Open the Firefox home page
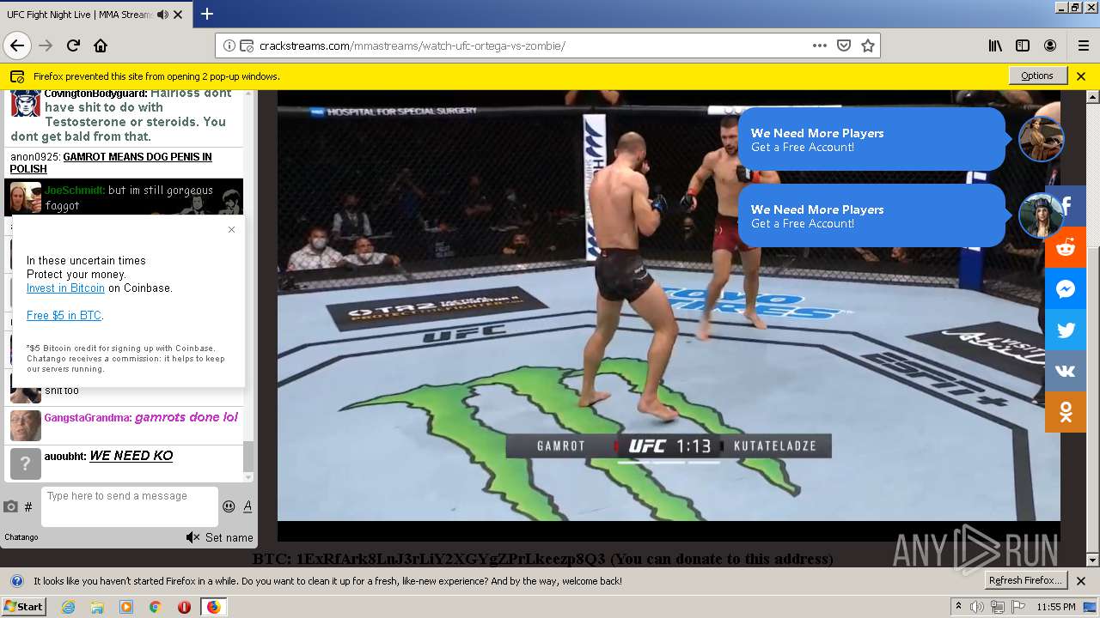Viewport: 1100px width, 618px height. pos(101,45)
